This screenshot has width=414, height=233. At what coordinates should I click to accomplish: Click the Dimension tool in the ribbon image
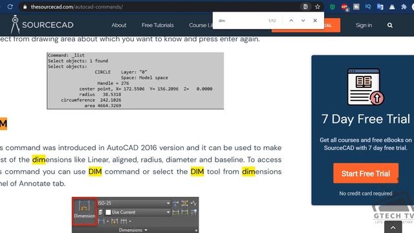(85, 211)
